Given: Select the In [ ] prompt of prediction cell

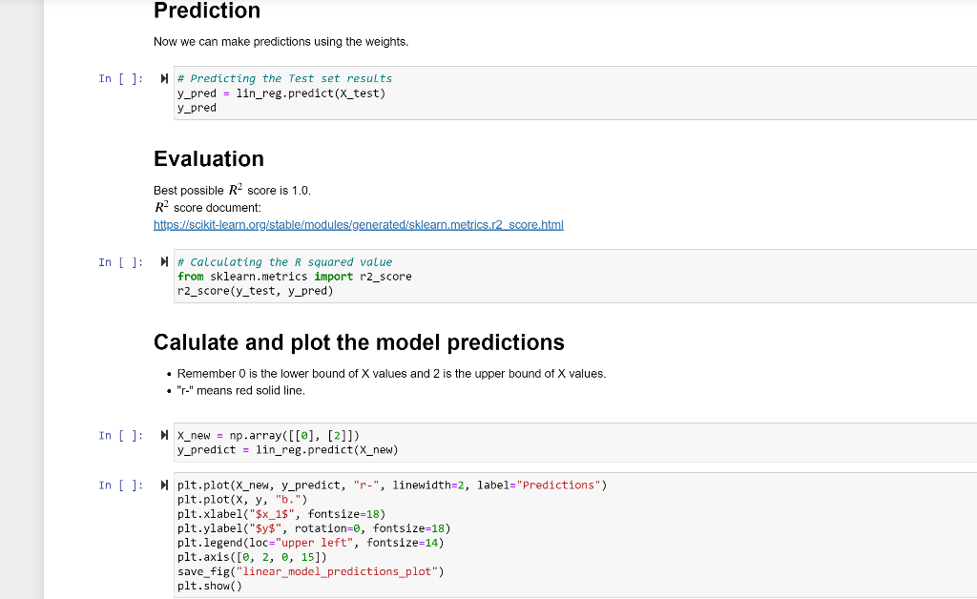Looking at the screenshot, I should pos(121,78).
